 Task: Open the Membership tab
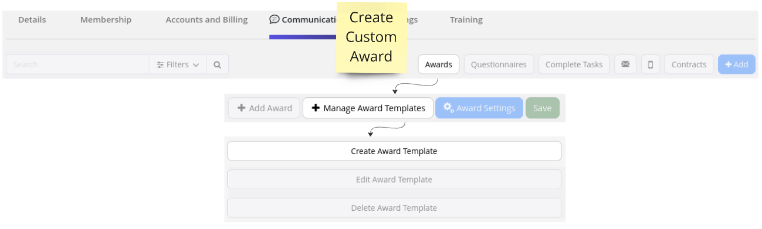click(x=106, y=20)
